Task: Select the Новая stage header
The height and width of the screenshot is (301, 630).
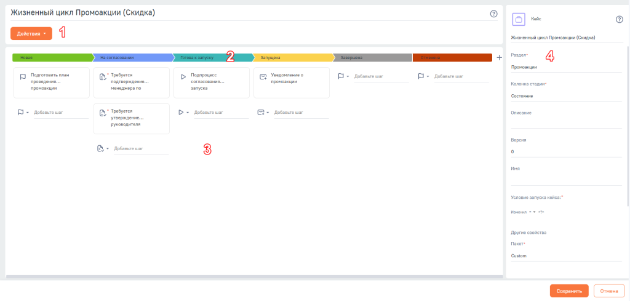Action: click(x=52, y=58)
